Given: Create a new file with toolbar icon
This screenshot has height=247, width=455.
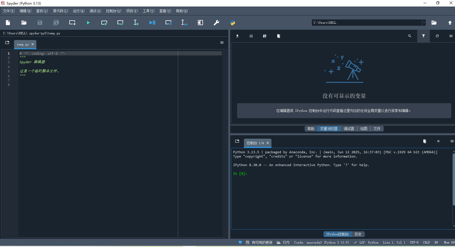Looking at the screenshot, I should (x=8, y=23).
